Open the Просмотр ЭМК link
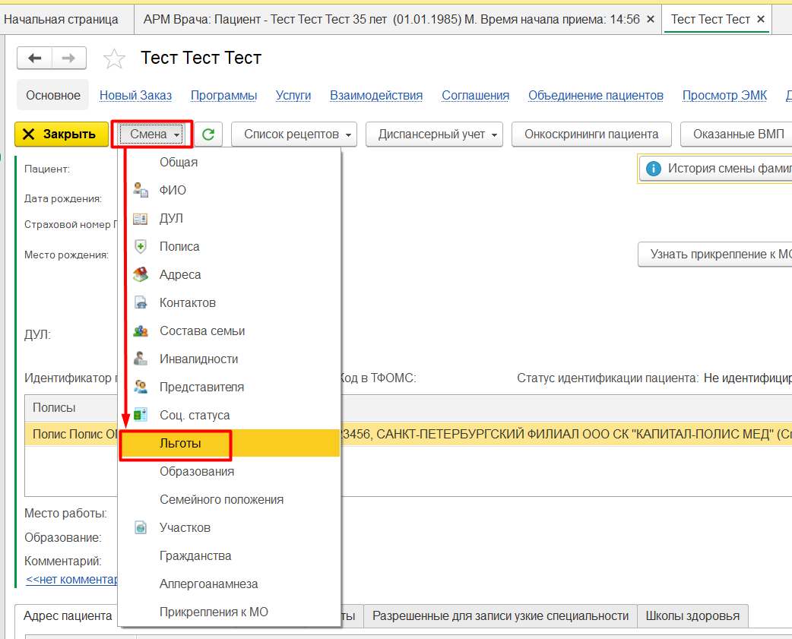792x639 pixels. tap(724, 96)
